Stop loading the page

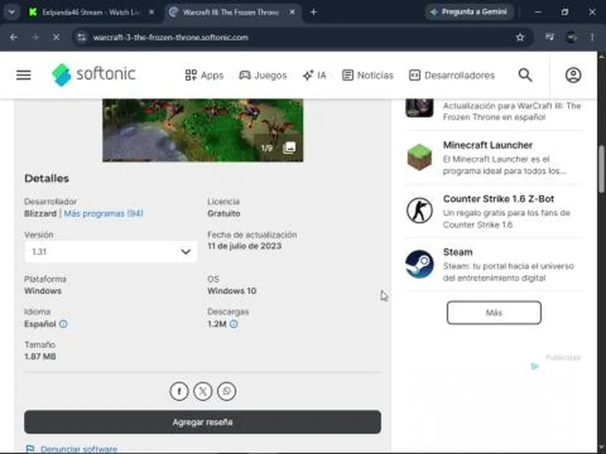[56, 37]
